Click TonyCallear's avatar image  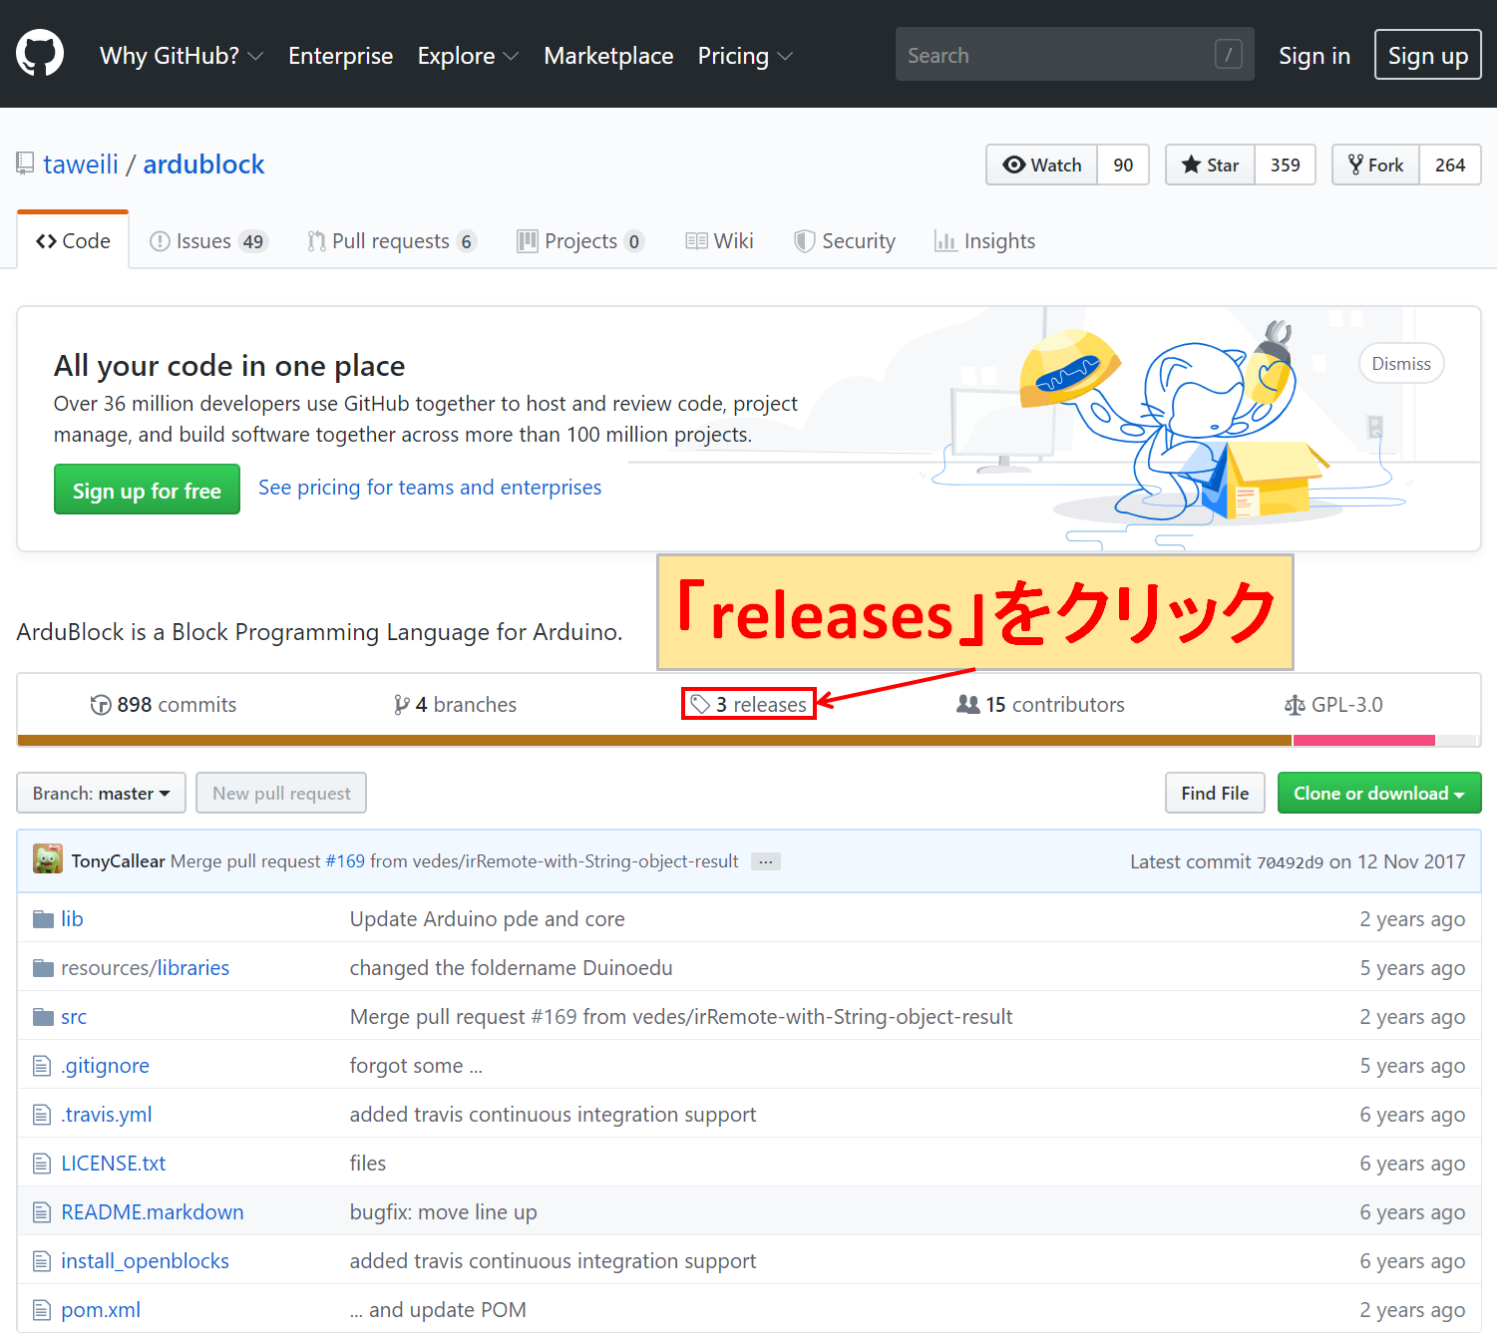[x=48, y=859]
